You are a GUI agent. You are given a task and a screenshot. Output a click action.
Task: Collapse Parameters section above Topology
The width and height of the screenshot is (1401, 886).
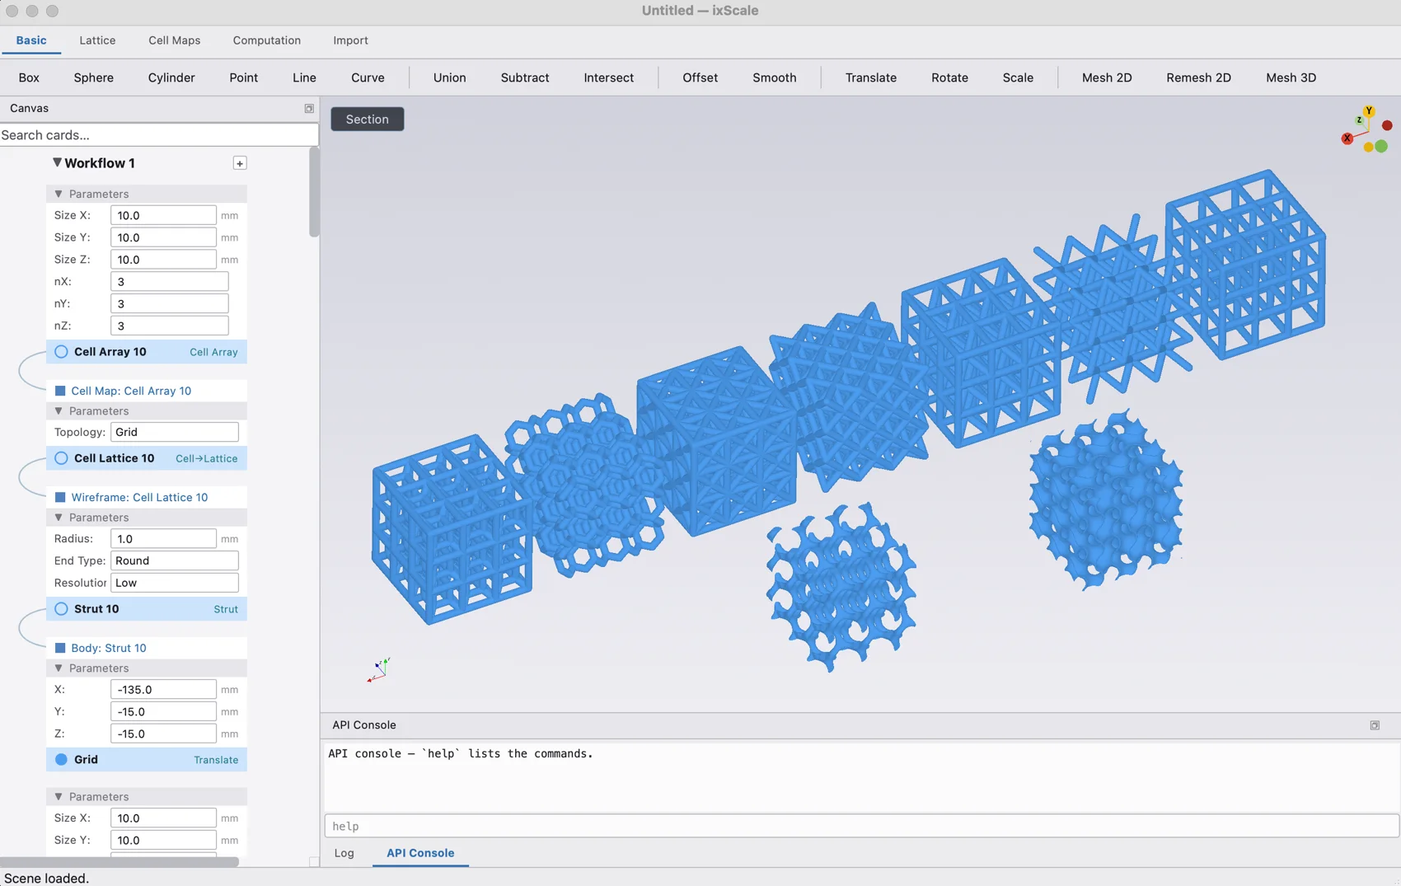59,410
